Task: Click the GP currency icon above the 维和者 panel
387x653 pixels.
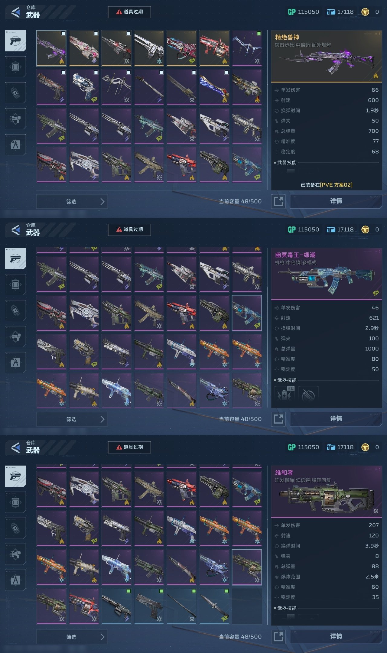Action: 292,447
